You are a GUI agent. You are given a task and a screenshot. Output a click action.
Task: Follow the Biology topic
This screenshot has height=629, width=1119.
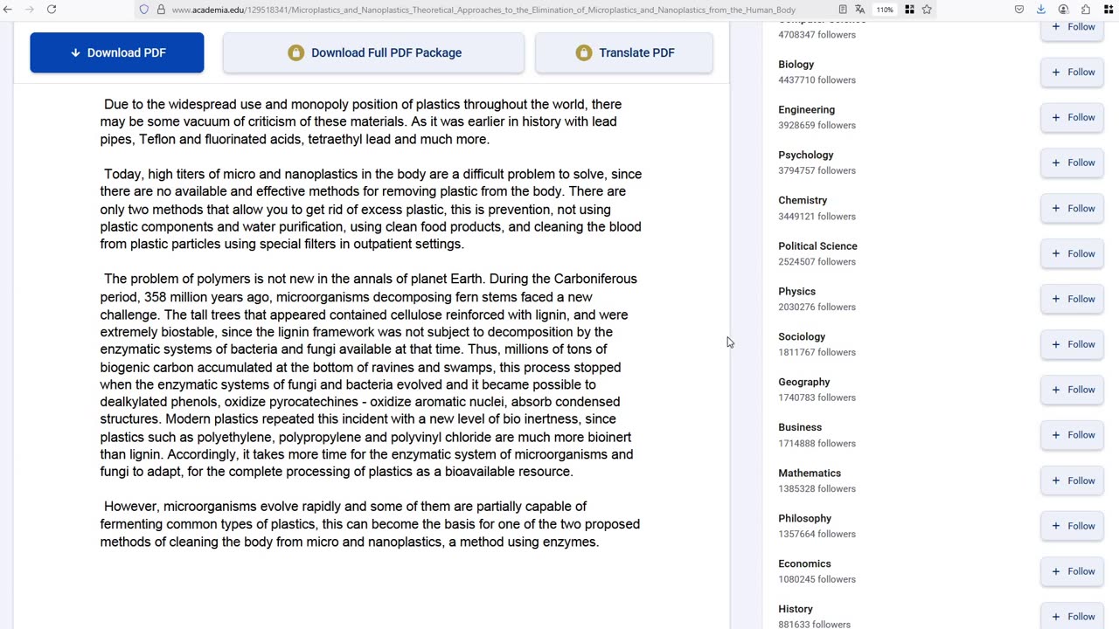[1073, 72]
